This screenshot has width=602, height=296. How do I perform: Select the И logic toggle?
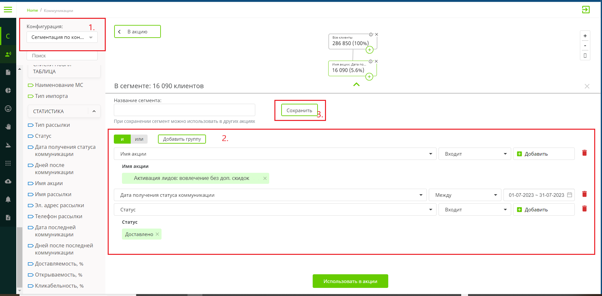point(122,139)
